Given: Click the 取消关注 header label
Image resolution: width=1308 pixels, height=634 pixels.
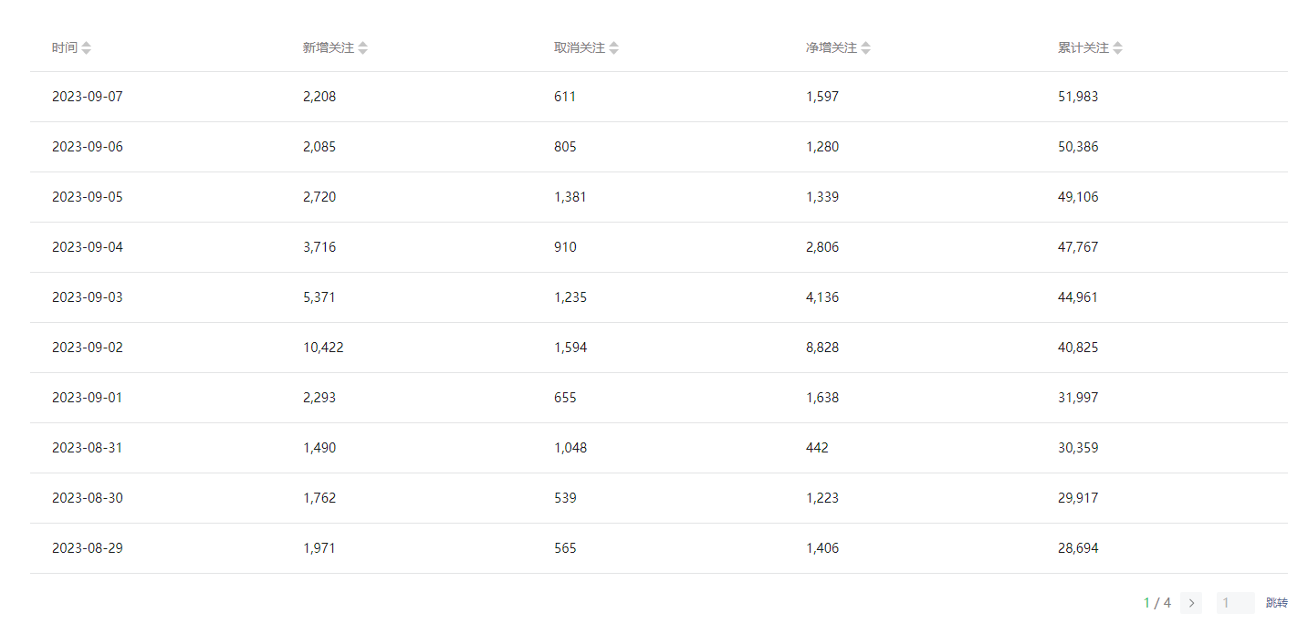Looking at the screenshot, I should point(580,48).
